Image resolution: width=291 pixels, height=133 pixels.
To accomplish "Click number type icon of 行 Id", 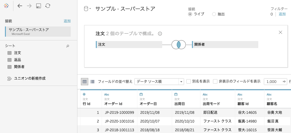I will click(84, 94).
